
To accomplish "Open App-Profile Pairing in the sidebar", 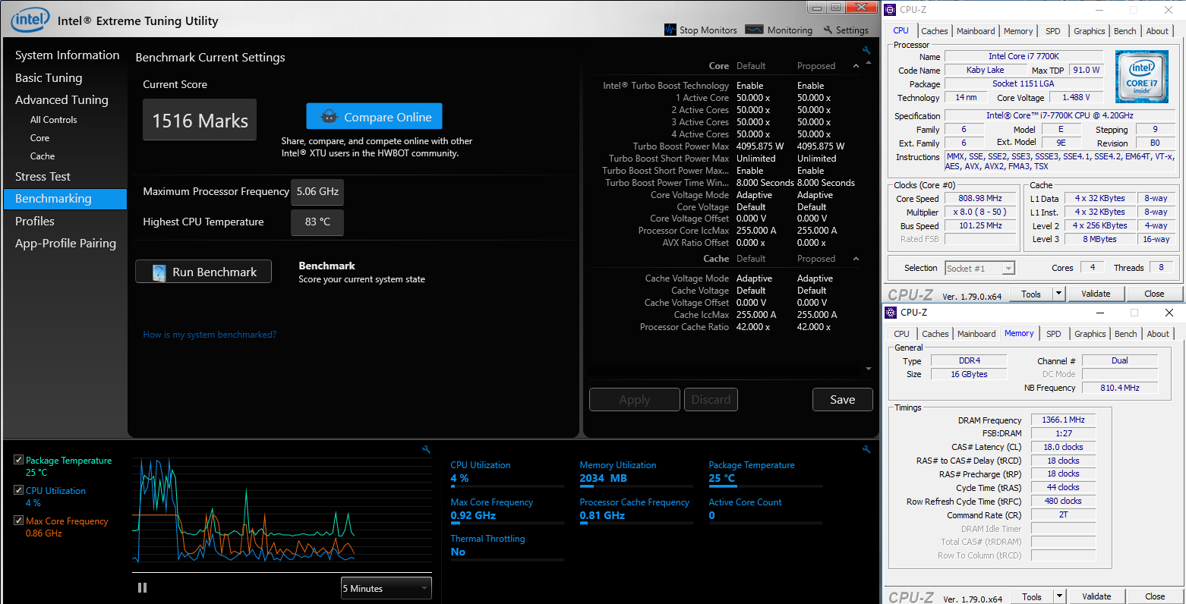I will [65, 243].
